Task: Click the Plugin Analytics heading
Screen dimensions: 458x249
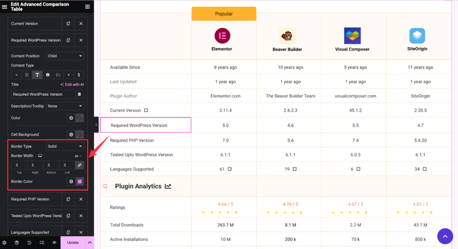Action: click(x=138, y=186)
